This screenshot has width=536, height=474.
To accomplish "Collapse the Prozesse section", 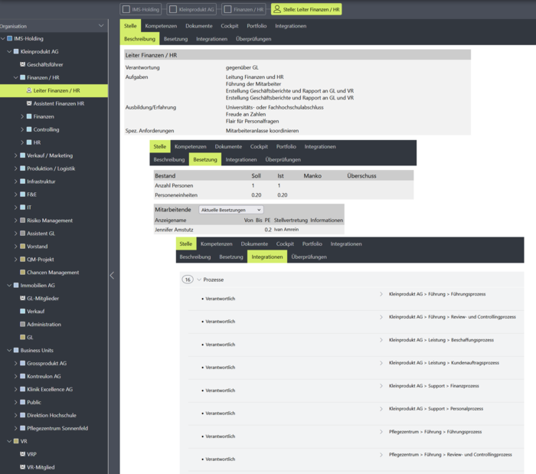I will pyautogui.click(x=199, y=279).
